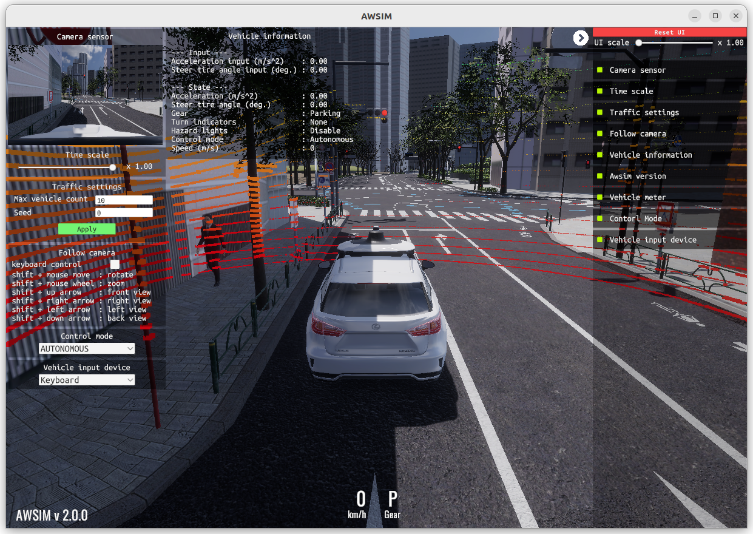
Task: Toggle Time scale panel visibility
Action: (599, 91)
